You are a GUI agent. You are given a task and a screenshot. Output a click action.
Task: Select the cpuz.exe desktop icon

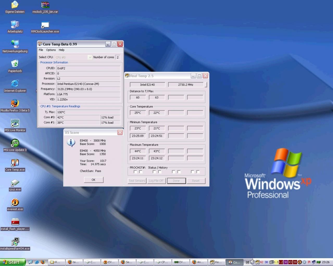[x=15, y=185]
